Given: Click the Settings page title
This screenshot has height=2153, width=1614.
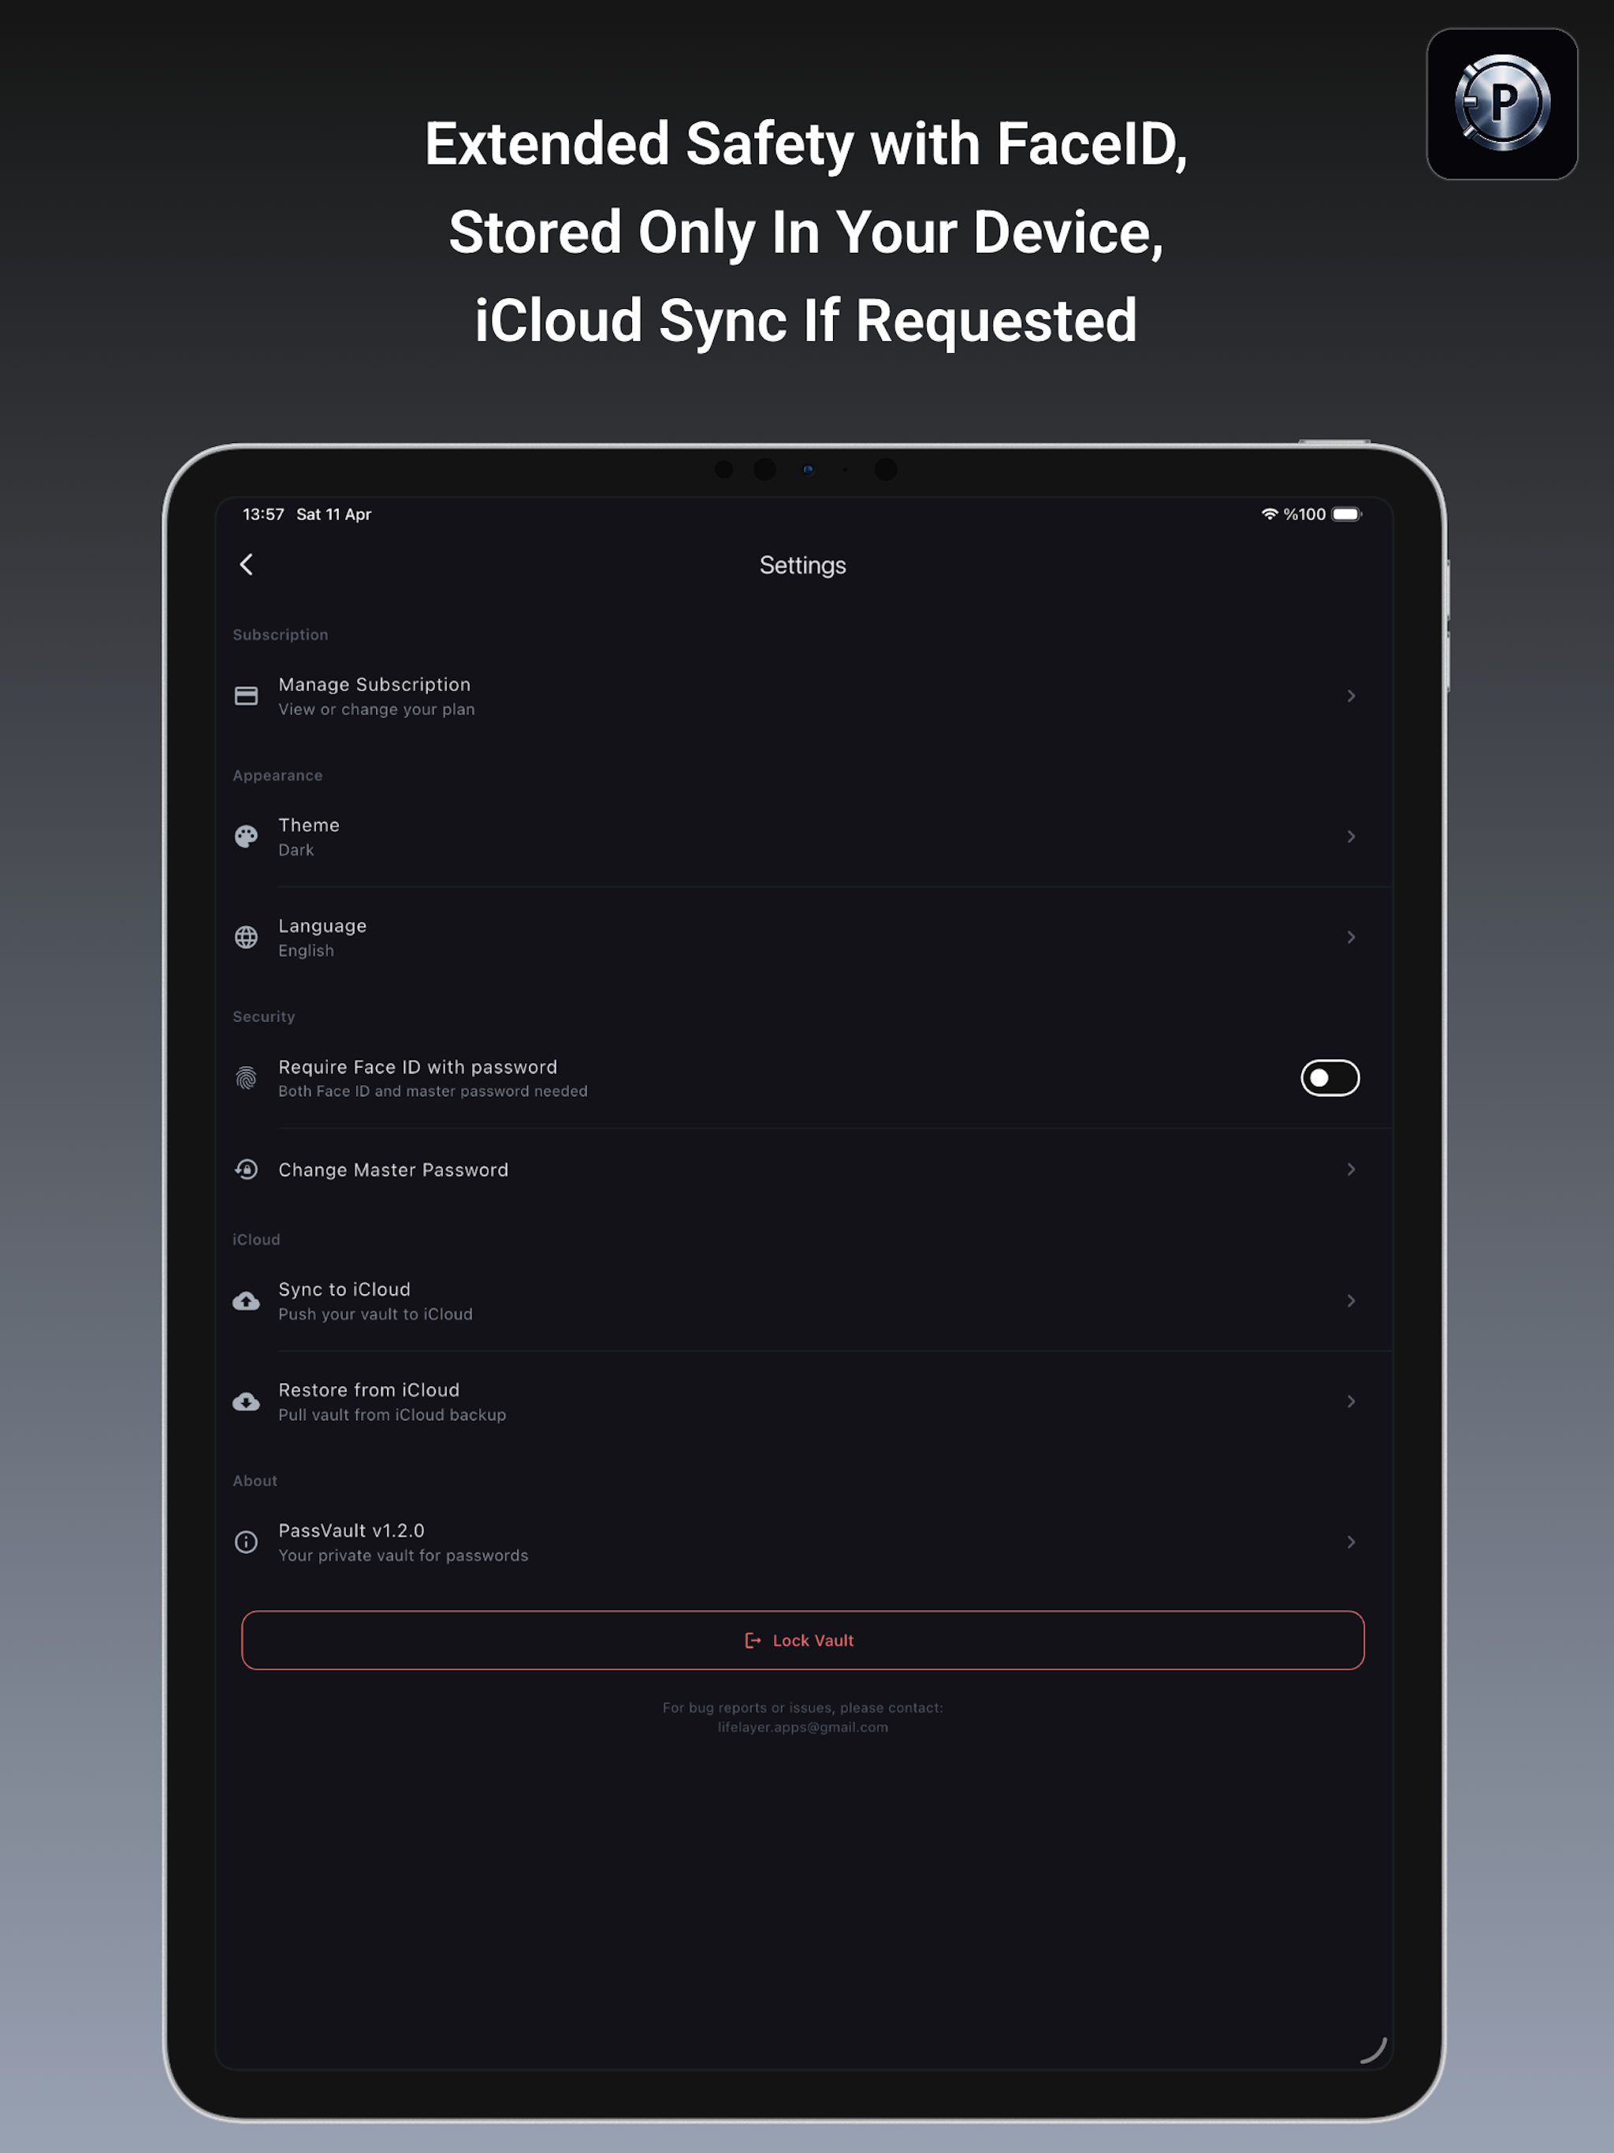Looking at the screenshot, I should click(803, 566).
